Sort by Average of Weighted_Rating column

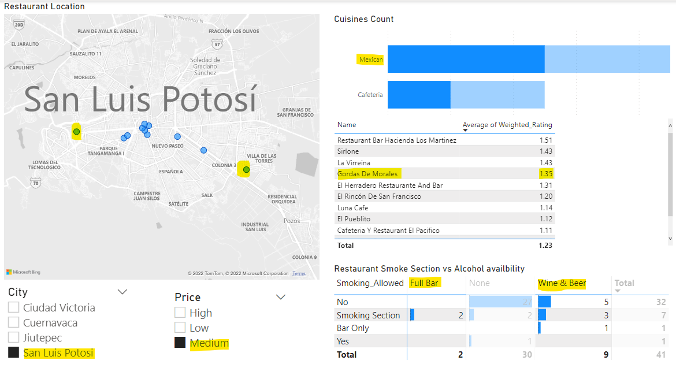pos(507,125)
